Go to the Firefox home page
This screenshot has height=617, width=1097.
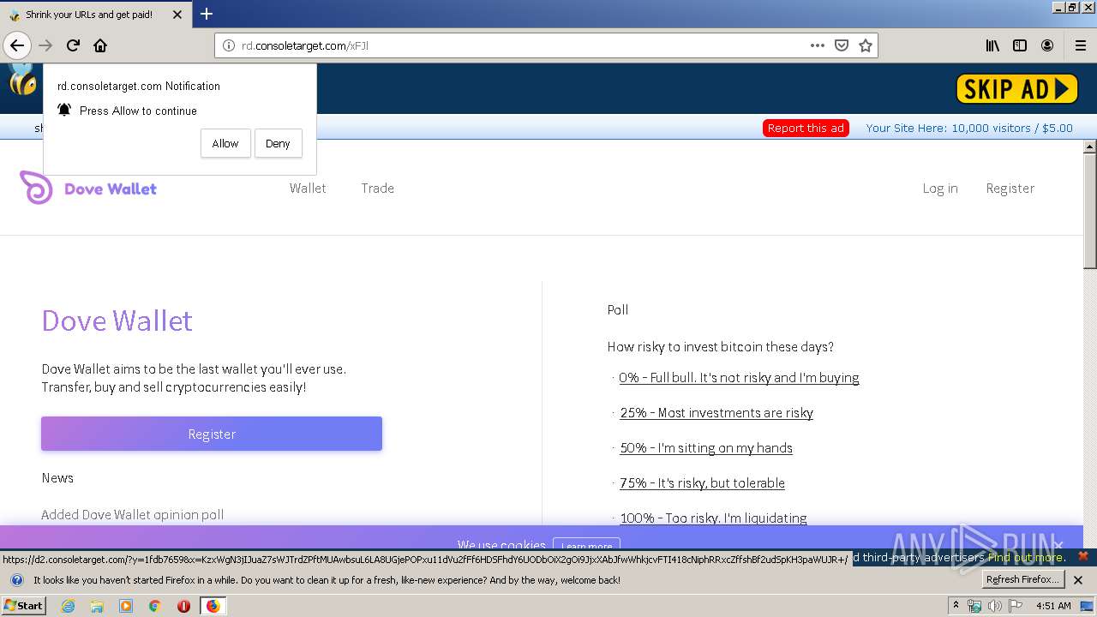pos(100,45)
